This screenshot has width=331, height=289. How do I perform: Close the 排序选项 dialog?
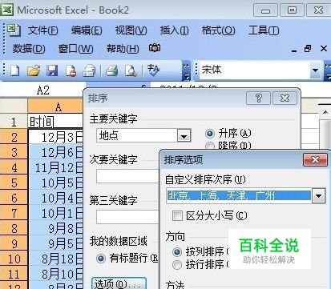point(315,160)
